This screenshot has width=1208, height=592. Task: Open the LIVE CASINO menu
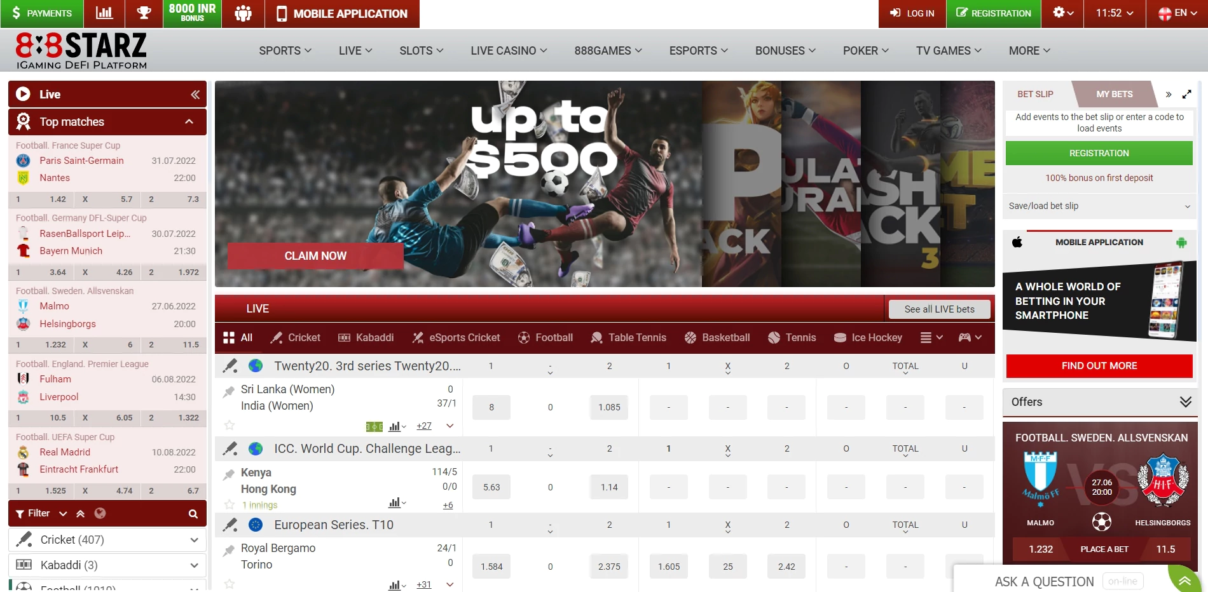point(509,51)
